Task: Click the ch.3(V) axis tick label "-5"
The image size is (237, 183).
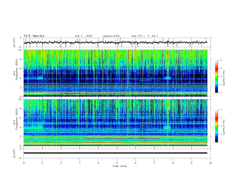Action: (x=20, y=158)
